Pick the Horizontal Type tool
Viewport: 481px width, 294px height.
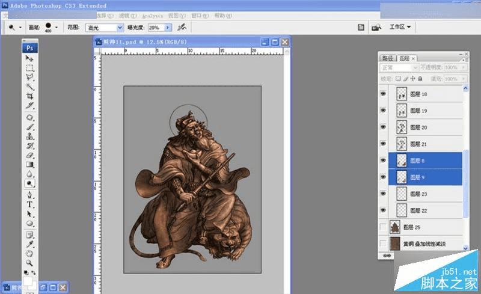click(x=29, y=204)
